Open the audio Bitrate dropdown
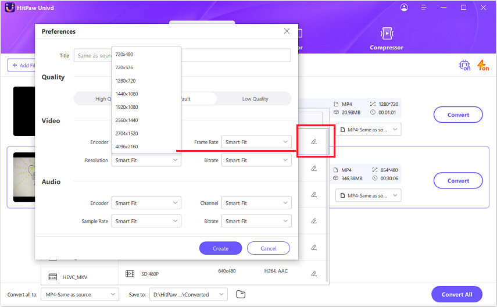 256,221
